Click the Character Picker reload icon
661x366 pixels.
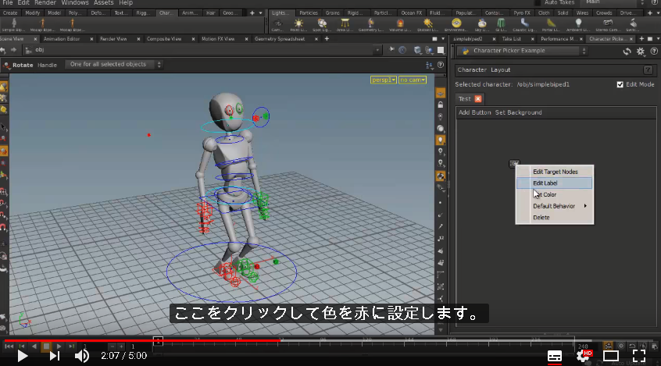627,52
